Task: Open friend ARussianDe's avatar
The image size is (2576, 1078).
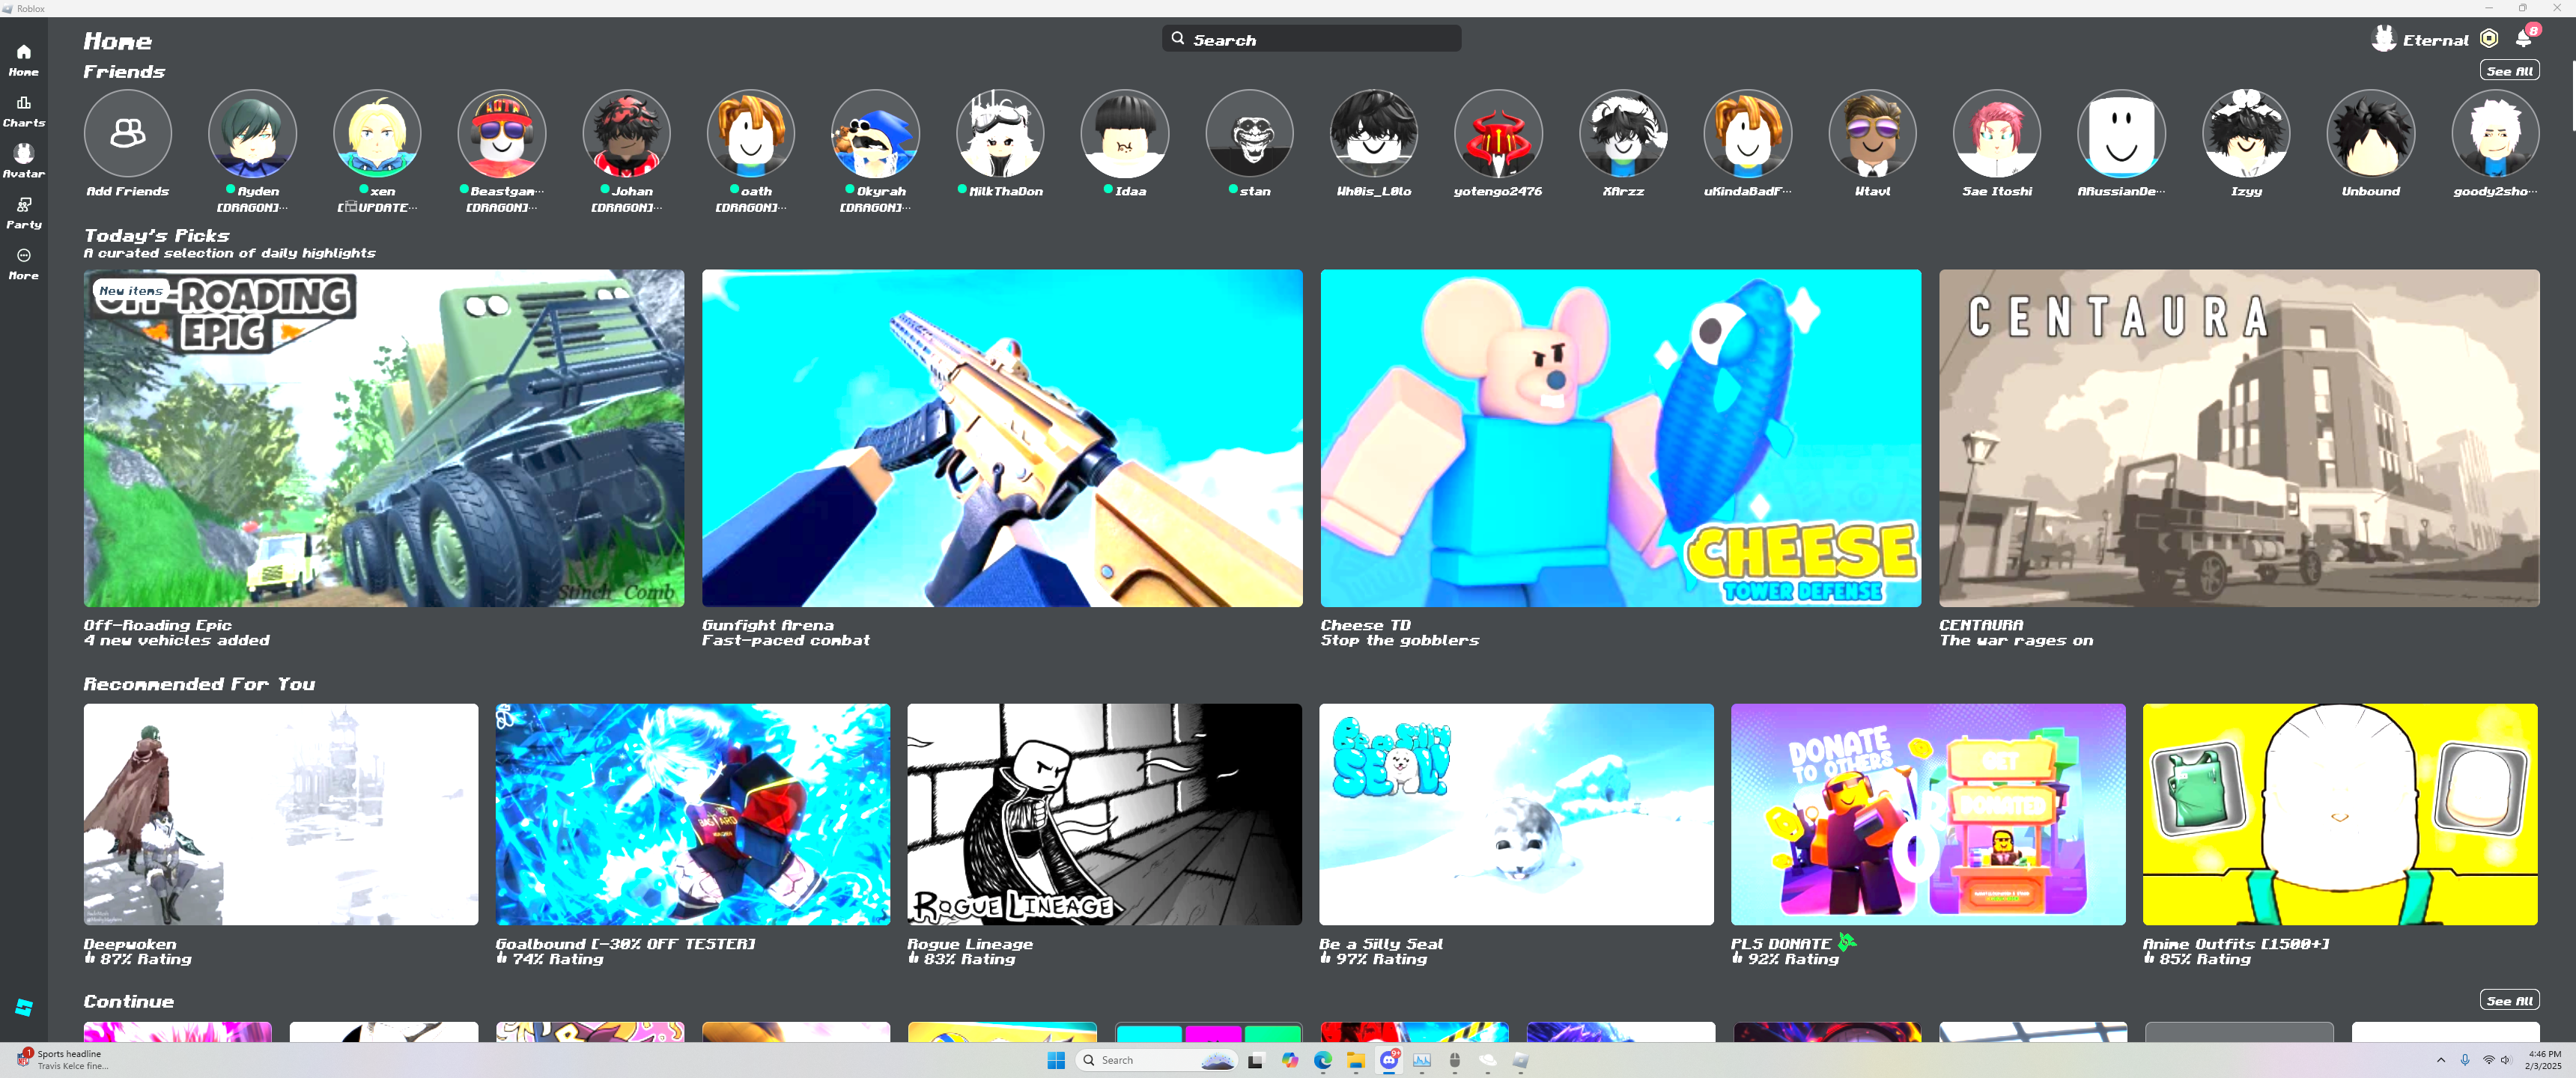Action: (2121, 133)
